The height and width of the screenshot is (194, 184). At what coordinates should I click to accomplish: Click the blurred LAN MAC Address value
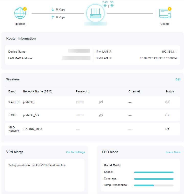coord(76,58)
